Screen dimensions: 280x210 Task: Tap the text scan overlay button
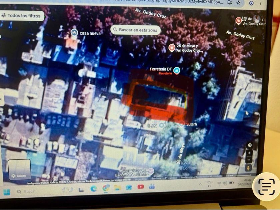[x=266, y=187]
